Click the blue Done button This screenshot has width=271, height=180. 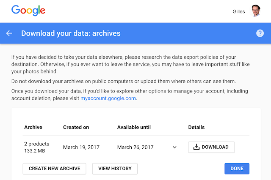click(237, 169)
